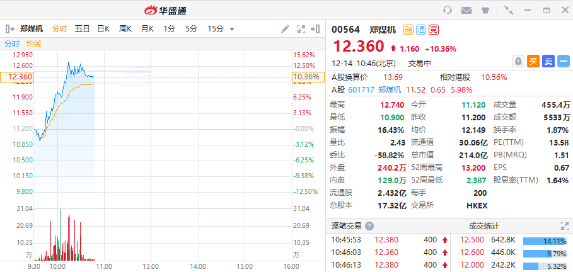The height and width of the screenshot is (272, 573).
Task: Expand chart to fullscreen icon
Action: [x=301, y=29]
